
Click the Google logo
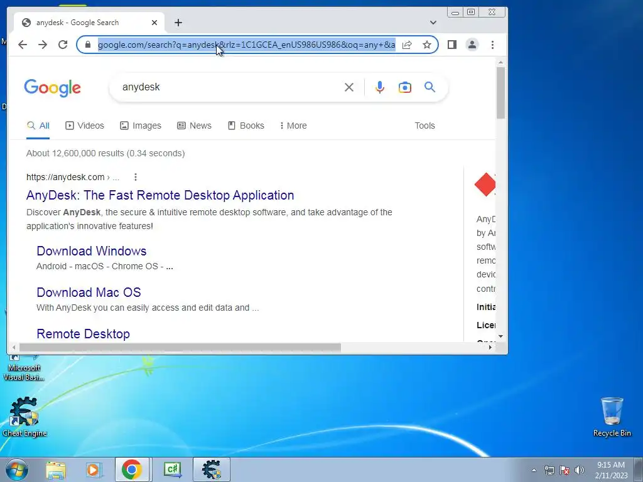53,88
